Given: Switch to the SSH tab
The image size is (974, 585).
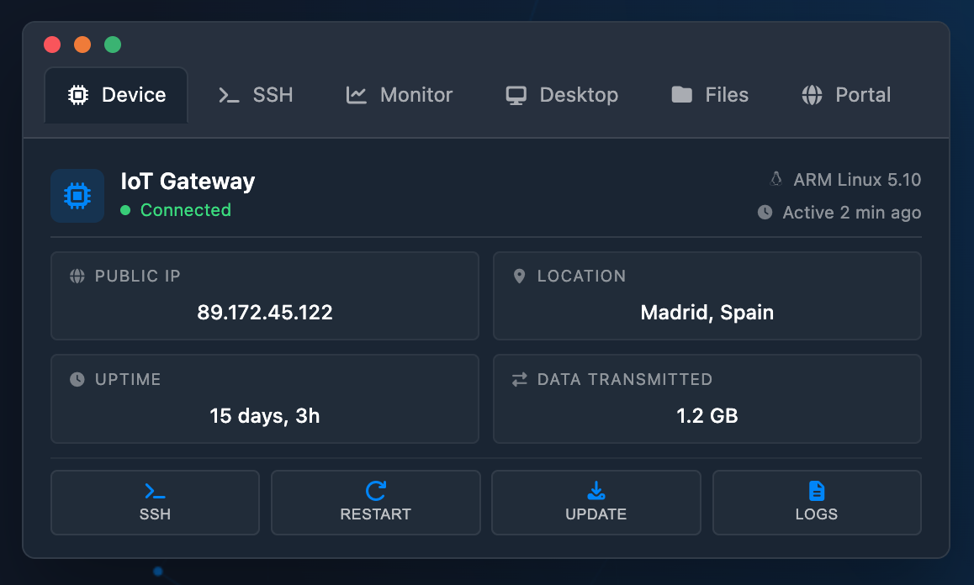Looking at the screenshot, I should [256, 95].
